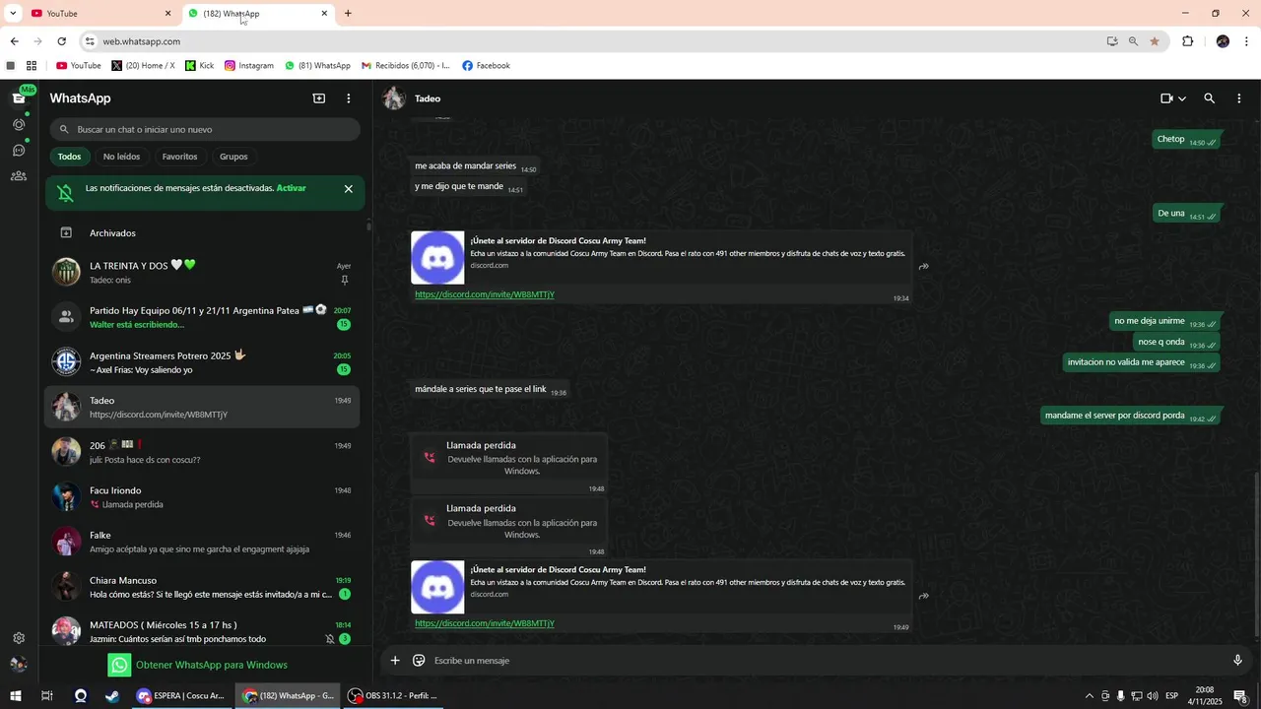
Task: Open the Kick bookmark
Action: click(x=199, y=66)
